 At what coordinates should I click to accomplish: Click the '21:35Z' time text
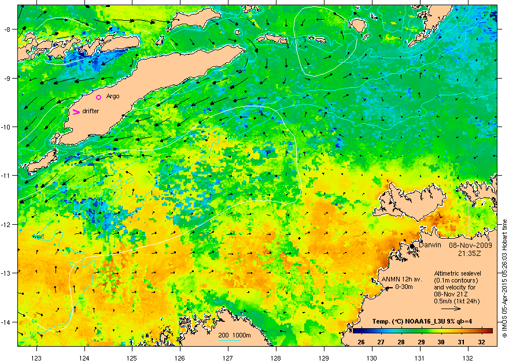470,253
